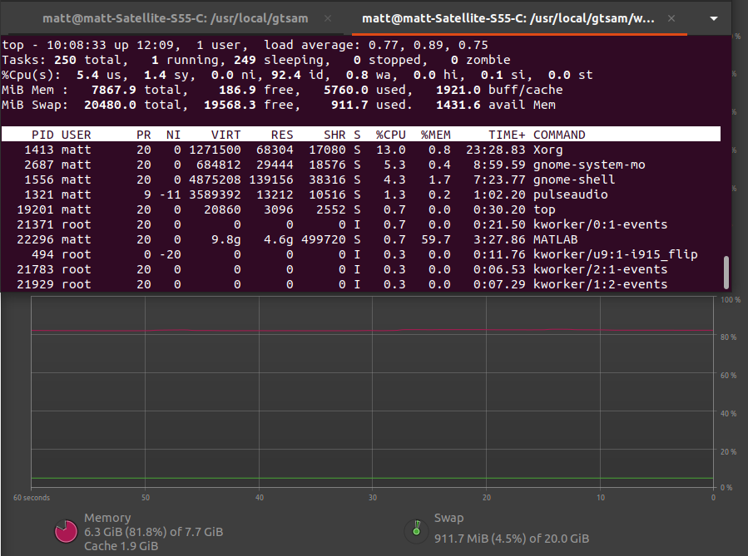This screenshot has height=556, width=748.
Task: Click the load average values in top header
Action: coord(428,45)
